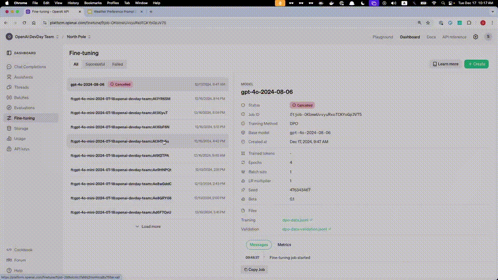This screenshot has height=280, width=498.
Task: Select the Batches sidebar icon
Action: click(x=9, y=97)
